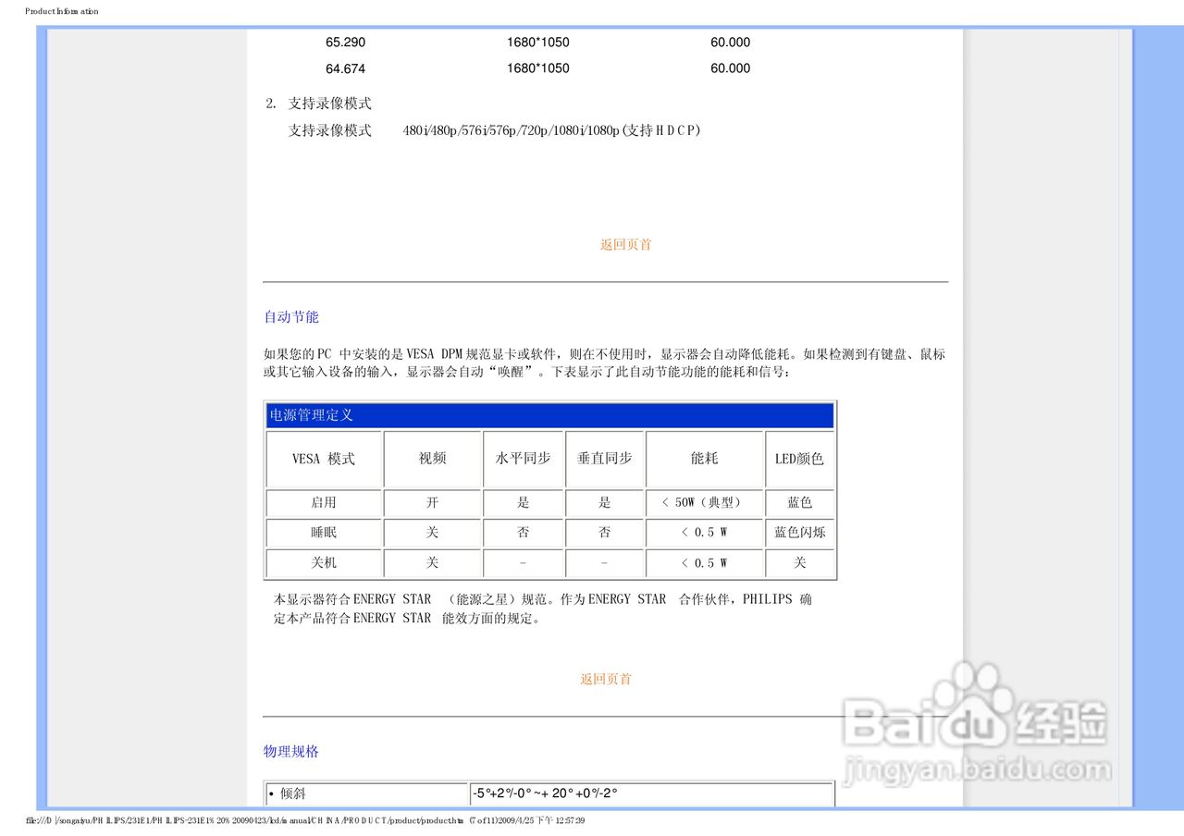The height and width of the screenshot is (836, 1184).
Task: Click 1680*1050 in the 64.674 row
Action: point(538,68)
